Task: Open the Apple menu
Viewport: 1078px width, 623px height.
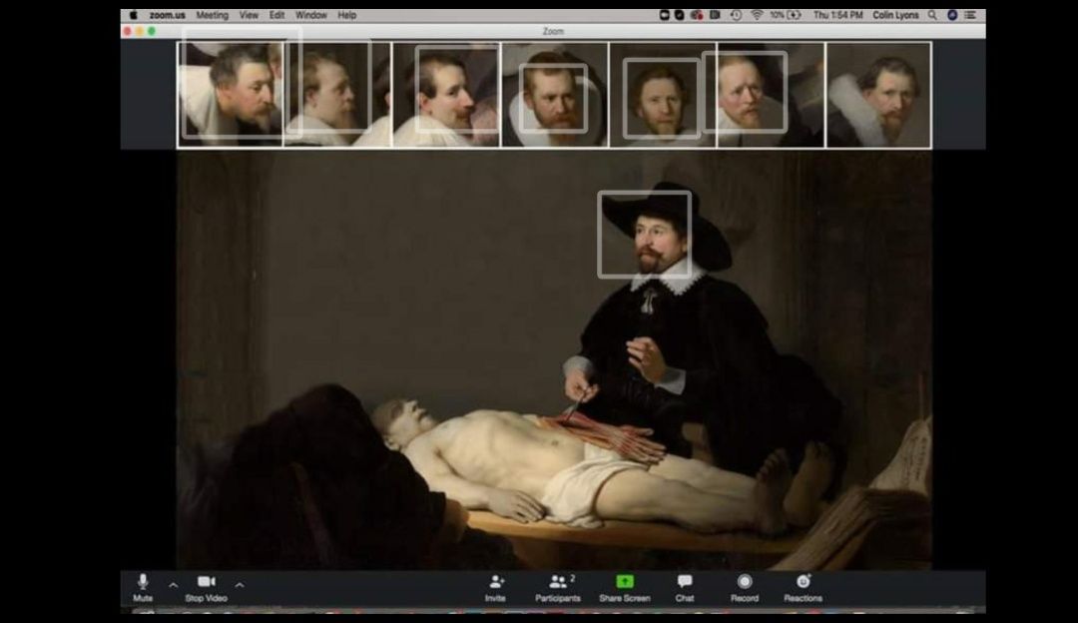Action: coord(134,14)
